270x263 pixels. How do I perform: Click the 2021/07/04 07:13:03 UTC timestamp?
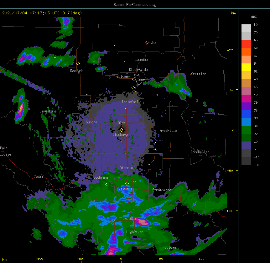31,13
